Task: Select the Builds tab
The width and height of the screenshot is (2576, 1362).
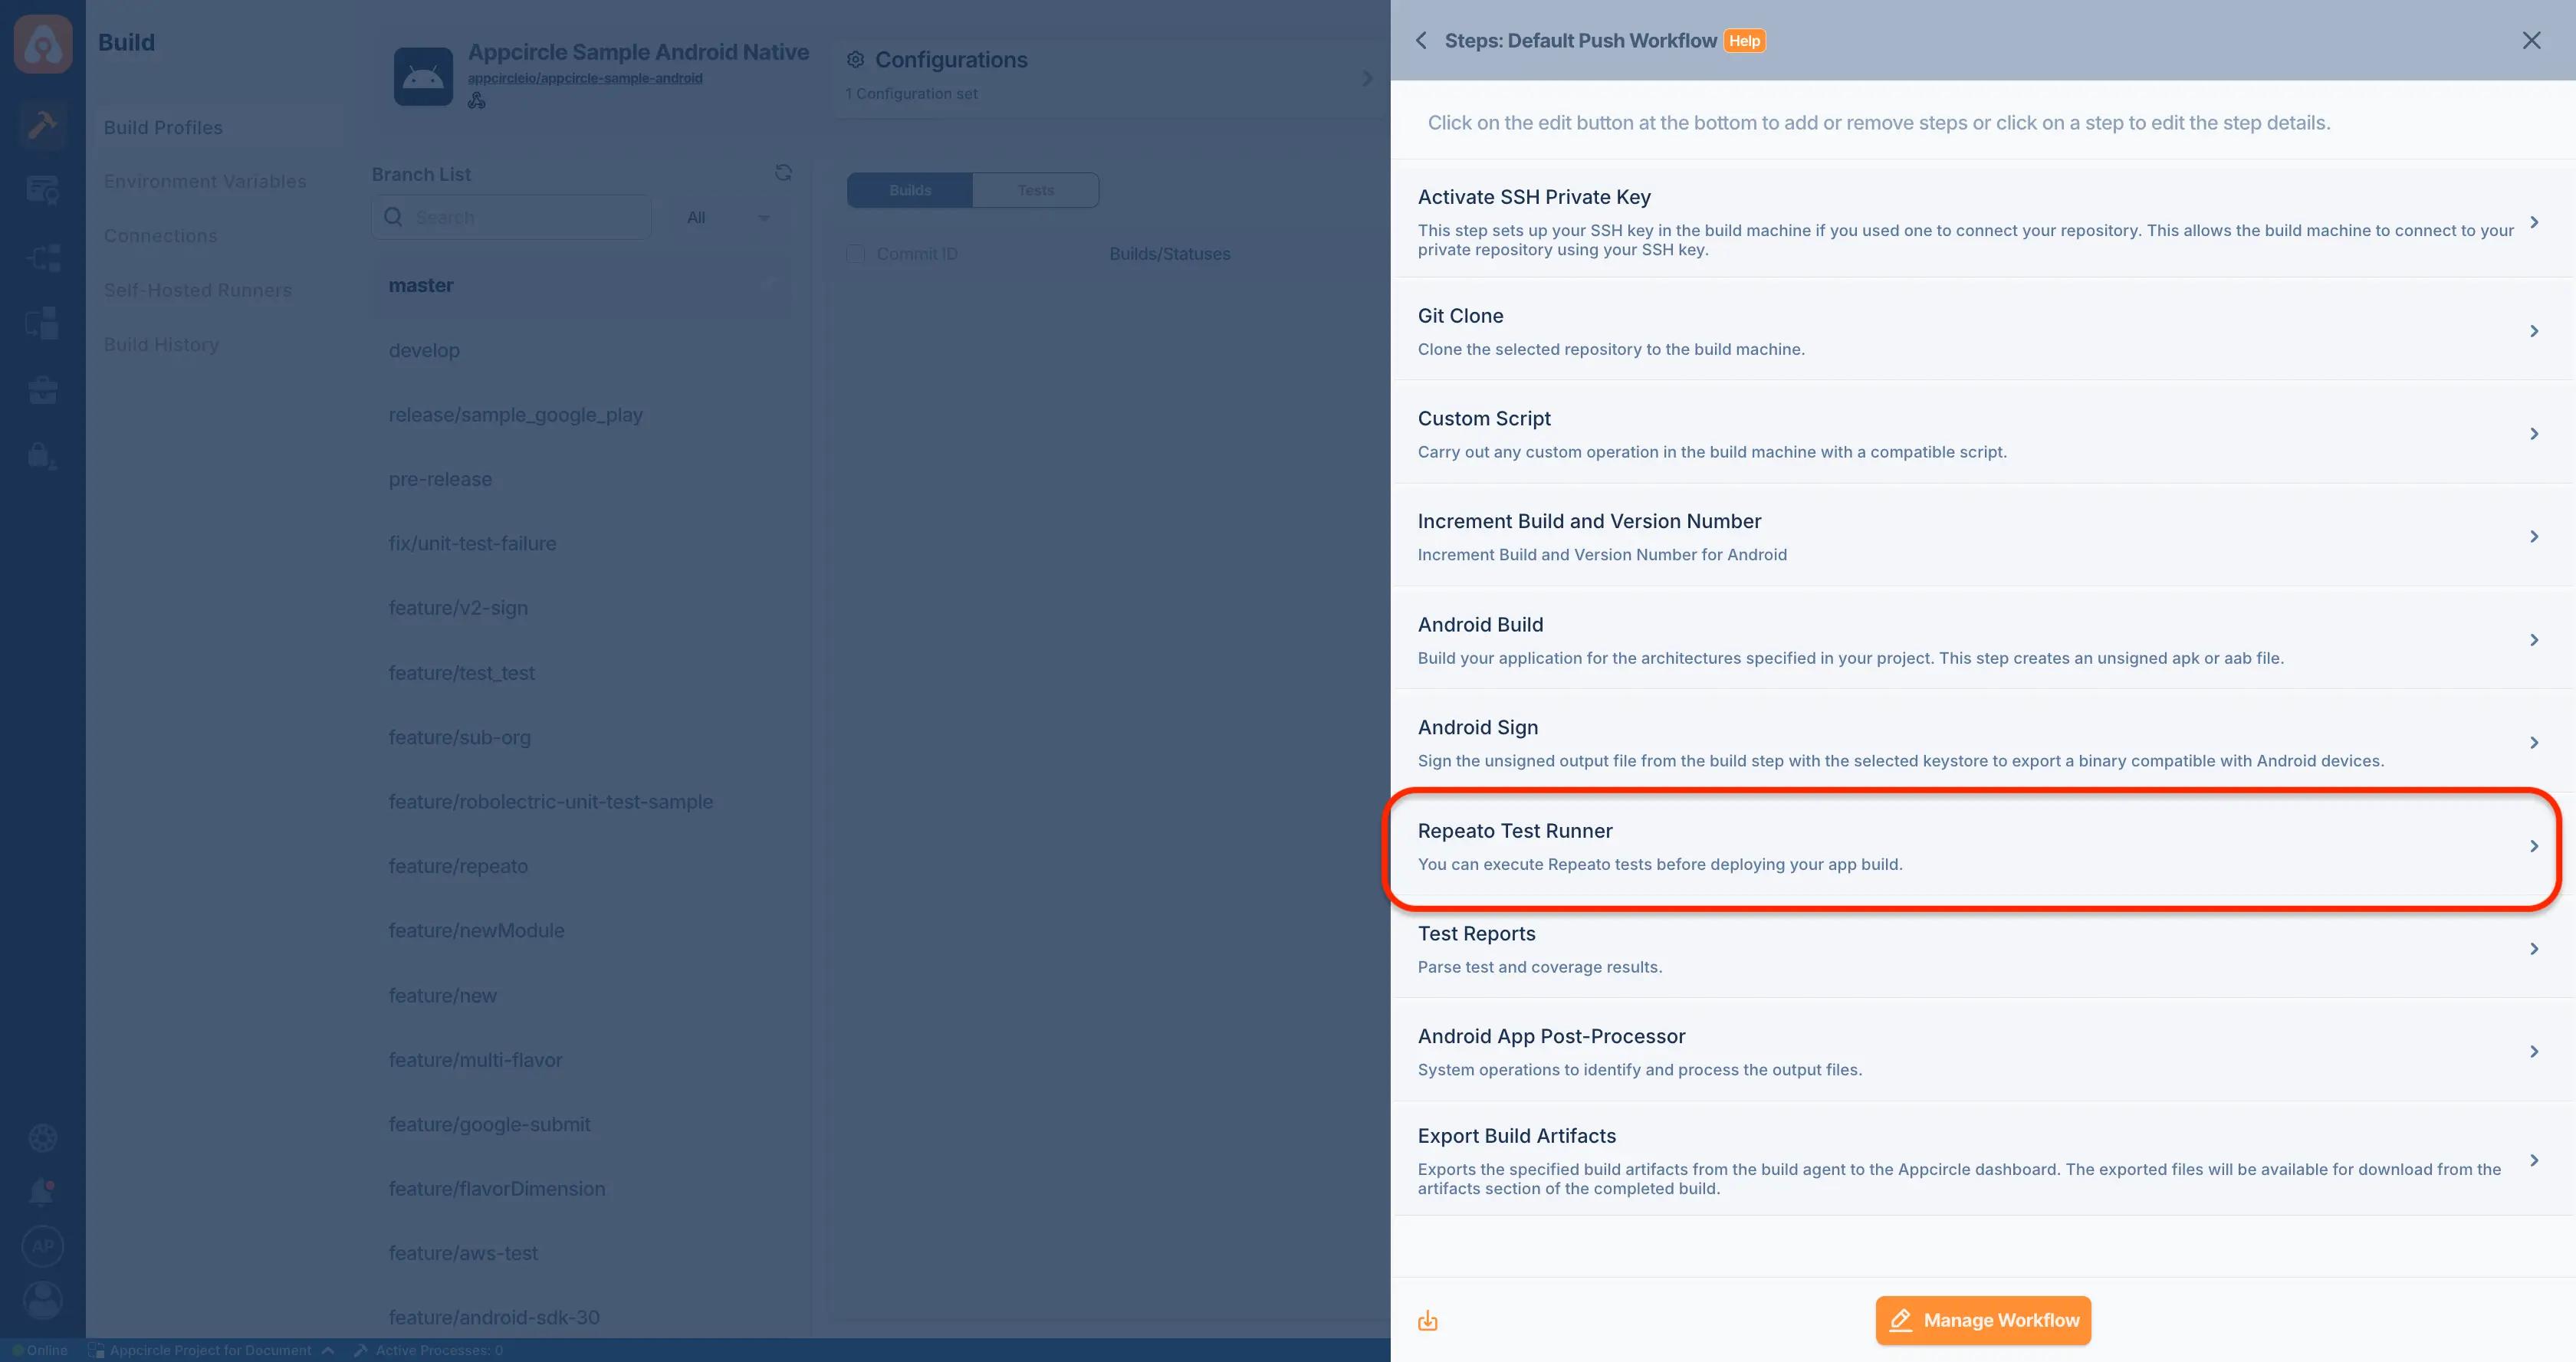Action: [910, 190]
